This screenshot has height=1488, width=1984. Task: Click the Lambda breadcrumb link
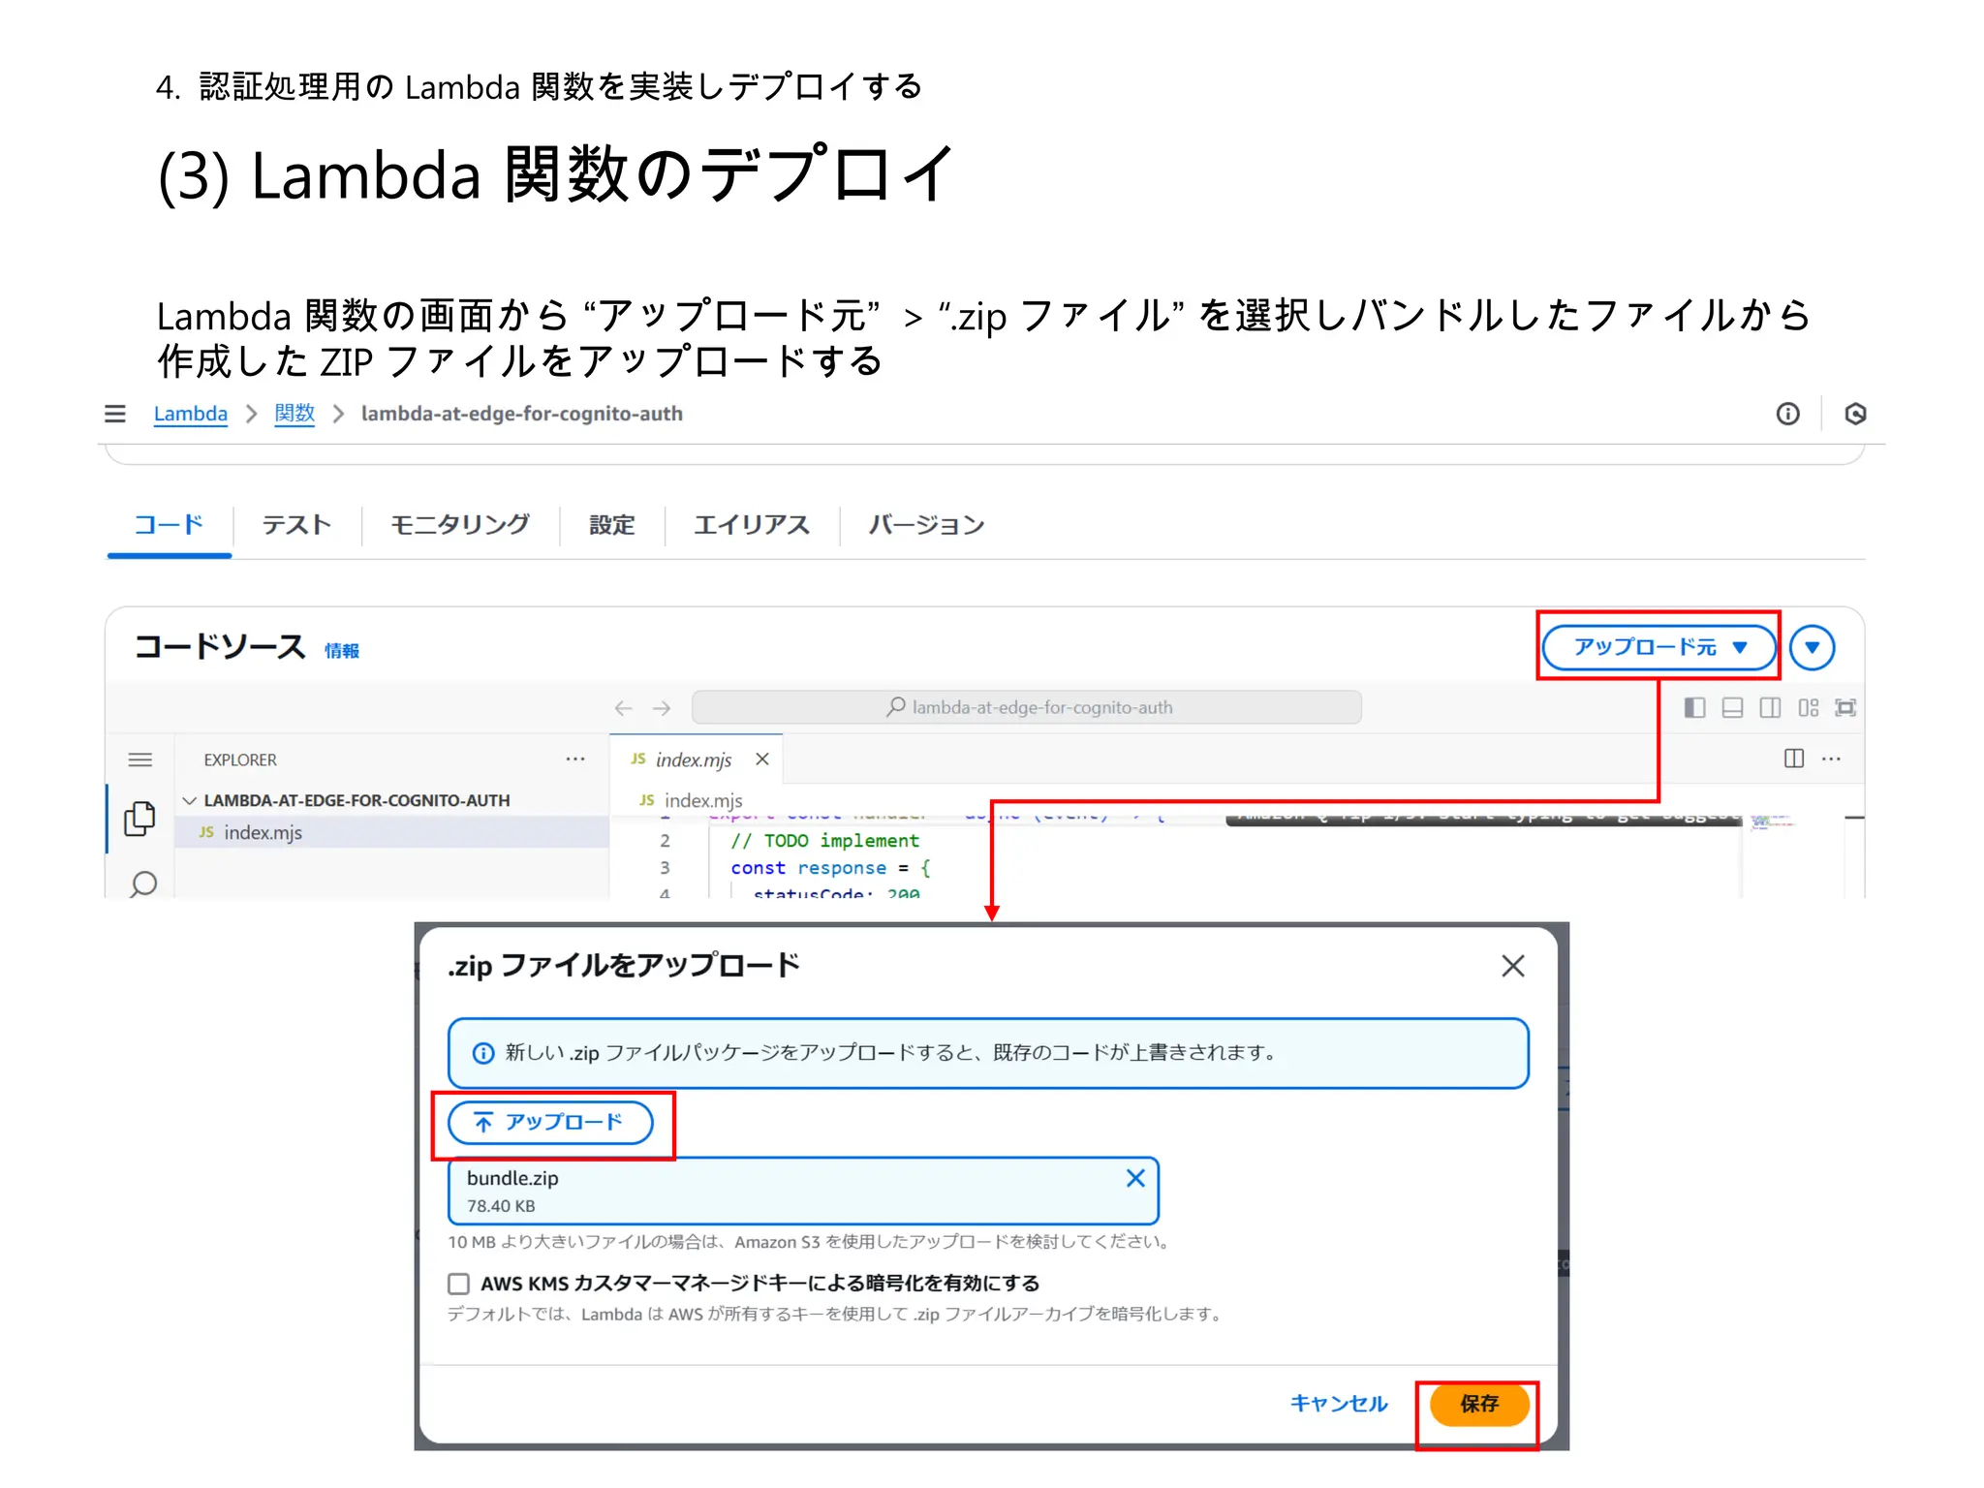tap(191, 414)
